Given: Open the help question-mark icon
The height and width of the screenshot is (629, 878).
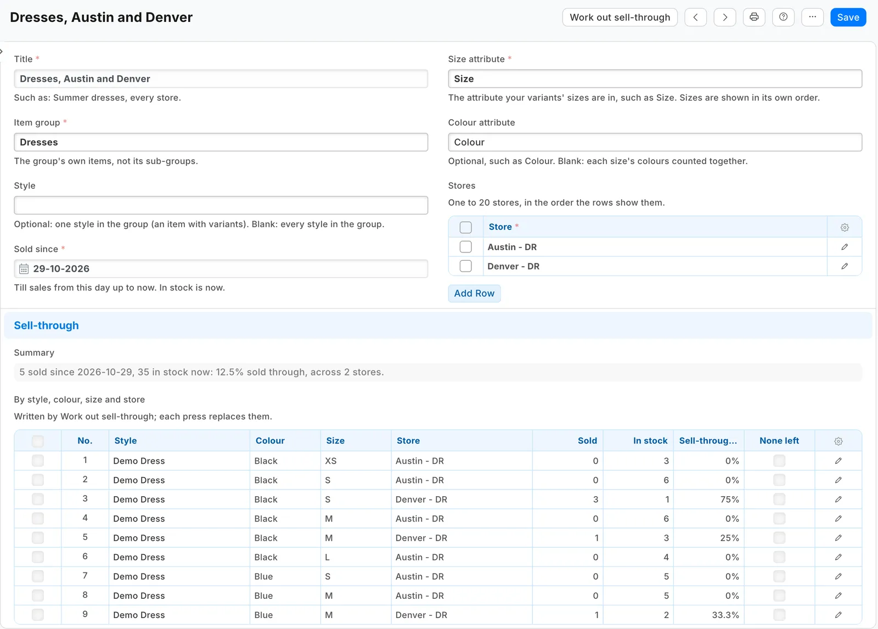Looking at the screenshot, I should 783,17.
